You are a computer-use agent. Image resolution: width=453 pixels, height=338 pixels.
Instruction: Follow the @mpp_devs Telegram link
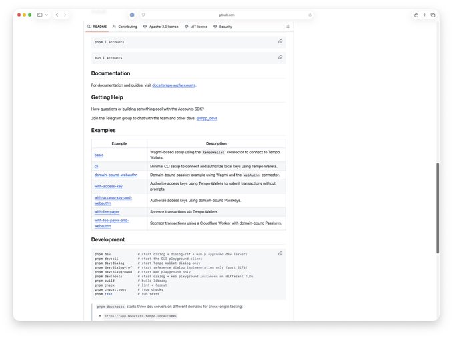coord(207,118)
